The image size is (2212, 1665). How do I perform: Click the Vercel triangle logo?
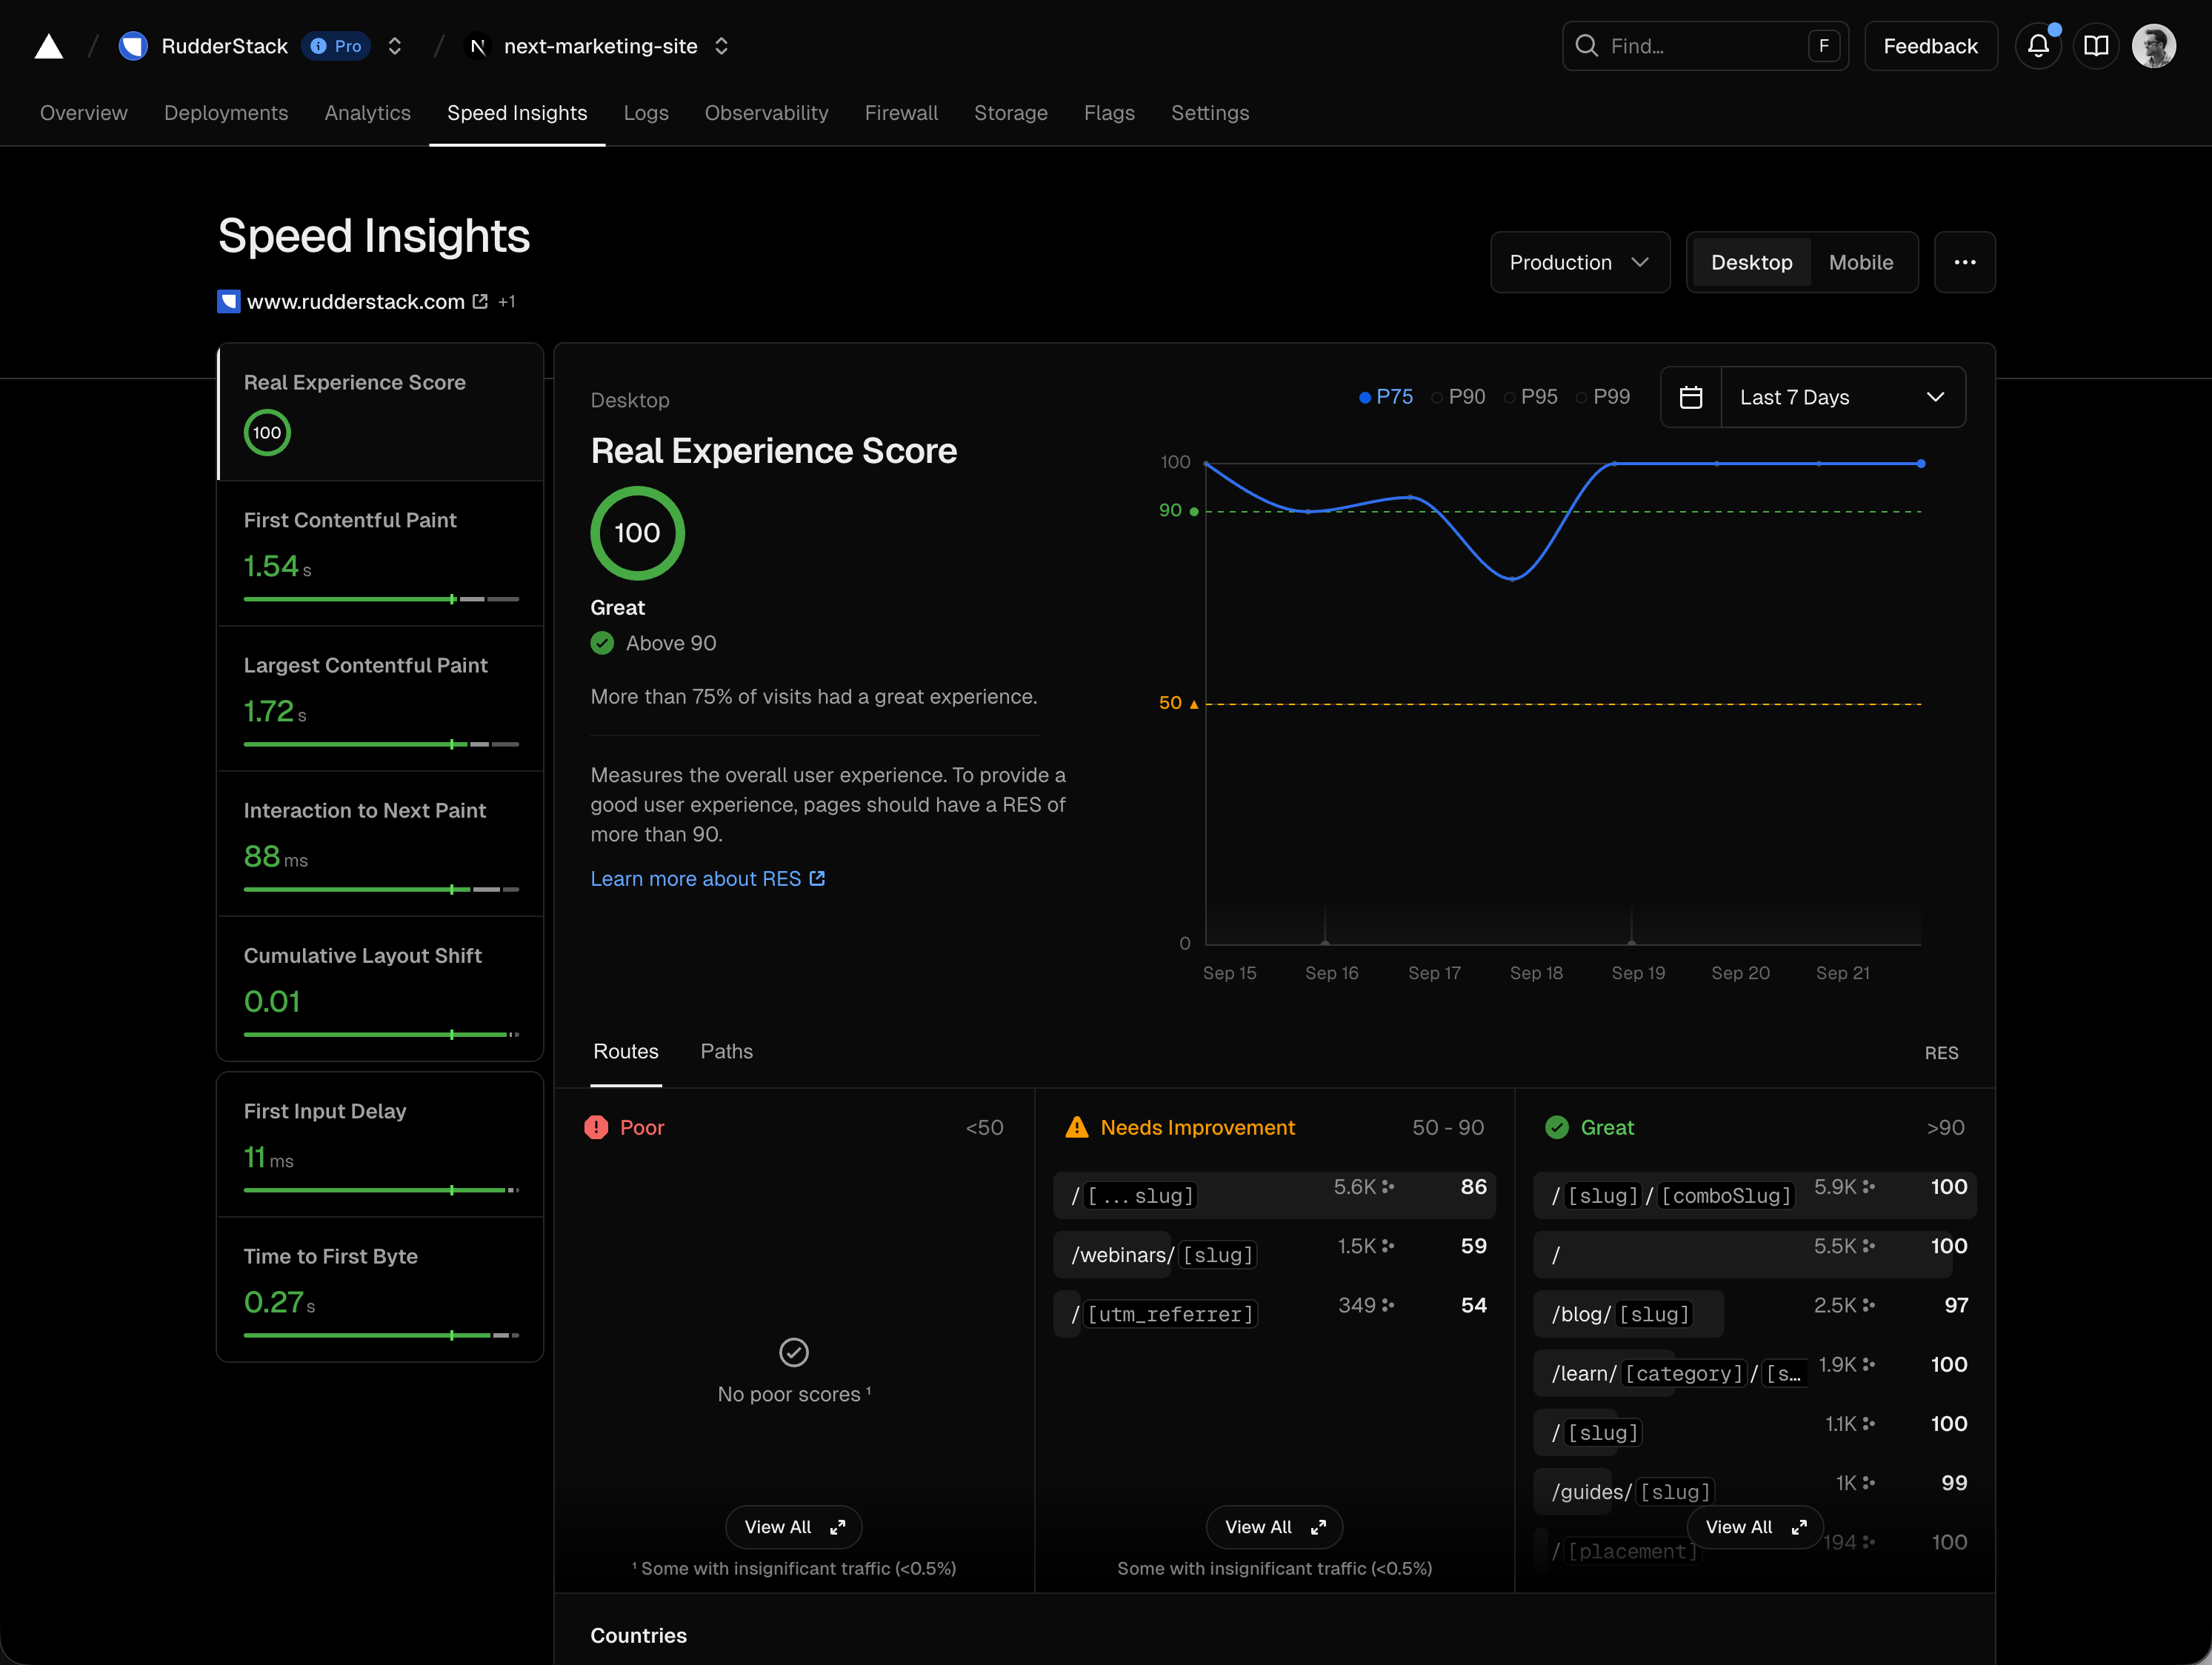pos(48,45)
